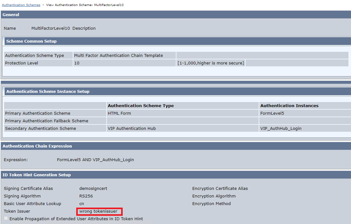Viewport: 351px width, 224px height.
Task: Toggle Enable Propagation of Extended User Attributes checkbox
Action: 6,218
